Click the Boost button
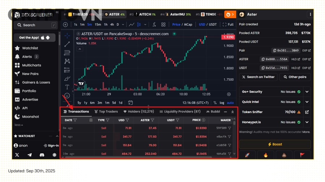The image size is (325, 182). click(275, 145)
